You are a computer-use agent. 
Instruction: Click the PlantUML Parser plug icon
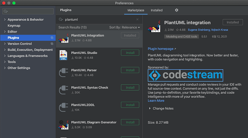tap(64, 73)
